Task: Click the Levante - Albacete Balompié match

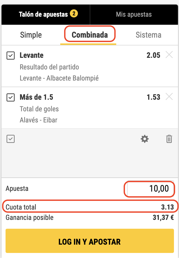Action: pos(59,78)
